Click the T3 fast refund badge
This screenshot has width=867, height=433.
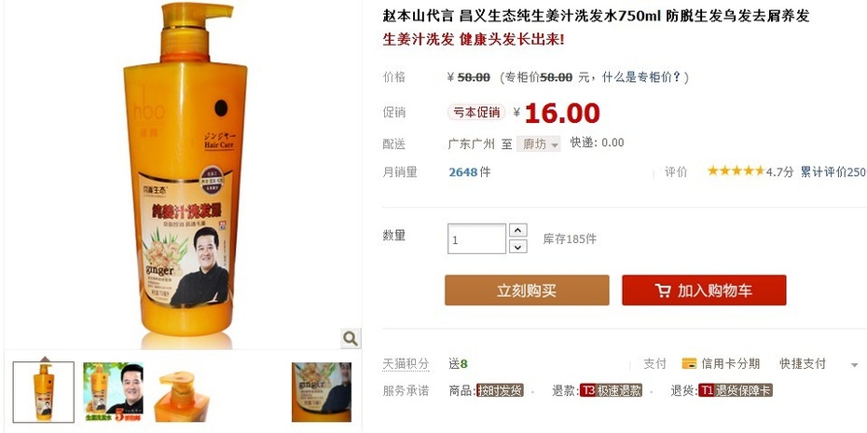tap(611, 390)
